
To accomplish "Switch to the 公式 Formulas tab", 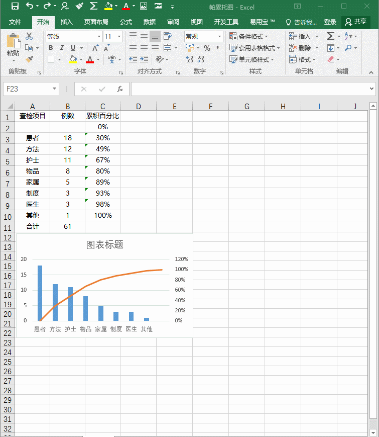I will click(x=126, y=22).
